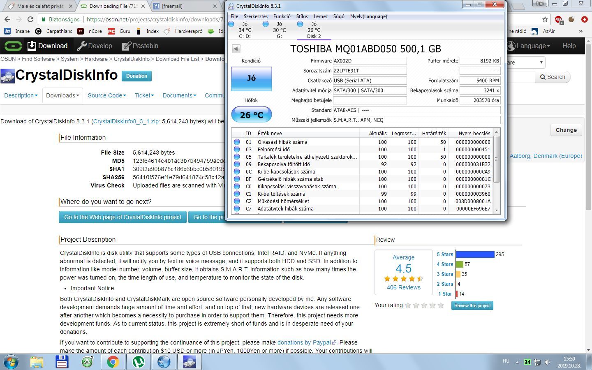This screenshot has height=370, width=592.
Task: Open the Language dropdown in OSDN header
Action: click(529, 46)
